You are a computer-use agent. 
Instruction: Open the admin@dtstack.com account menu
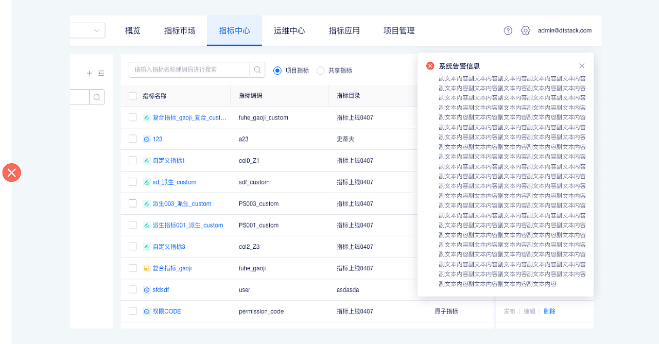tap(565, 30)
